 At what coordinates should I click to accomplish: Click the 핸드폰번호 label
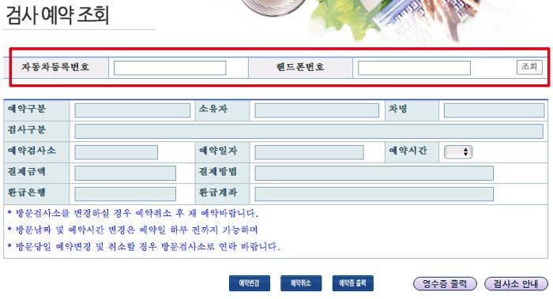[300, 67]
